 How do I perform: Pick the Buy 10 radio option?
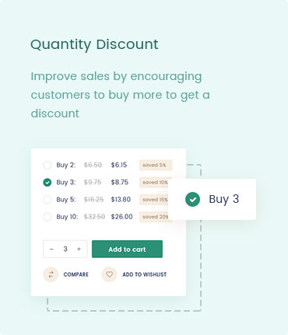click(47, 217)
